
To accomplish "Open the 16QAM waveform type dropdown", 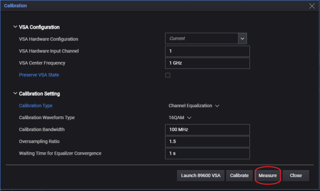I will 180,118.
